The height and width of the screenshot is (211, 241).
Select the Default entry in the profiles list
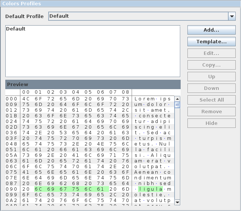[x=16, y=29]
